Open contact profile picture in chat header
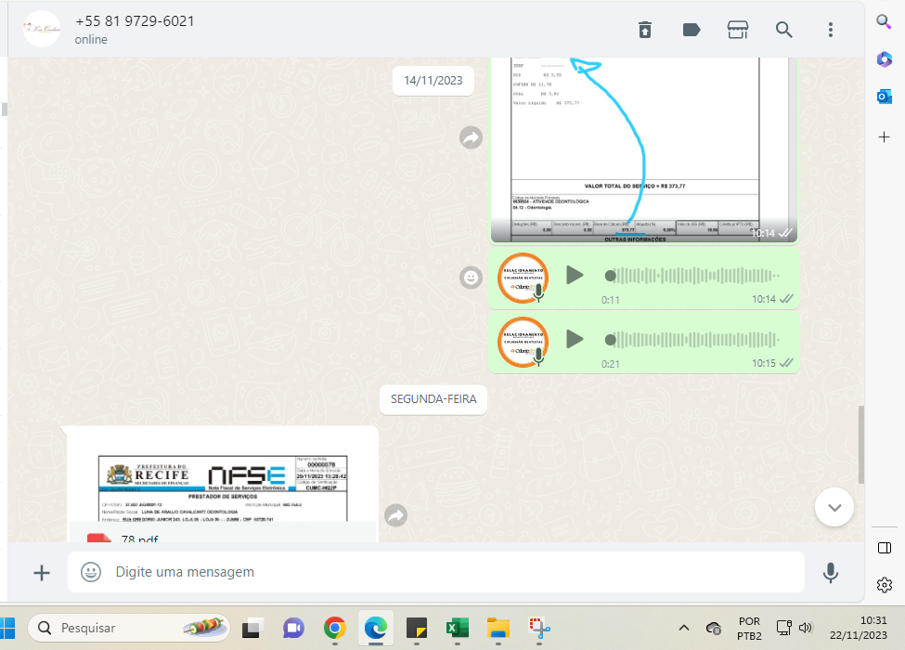905x650 pixels. tap(42, 29)
